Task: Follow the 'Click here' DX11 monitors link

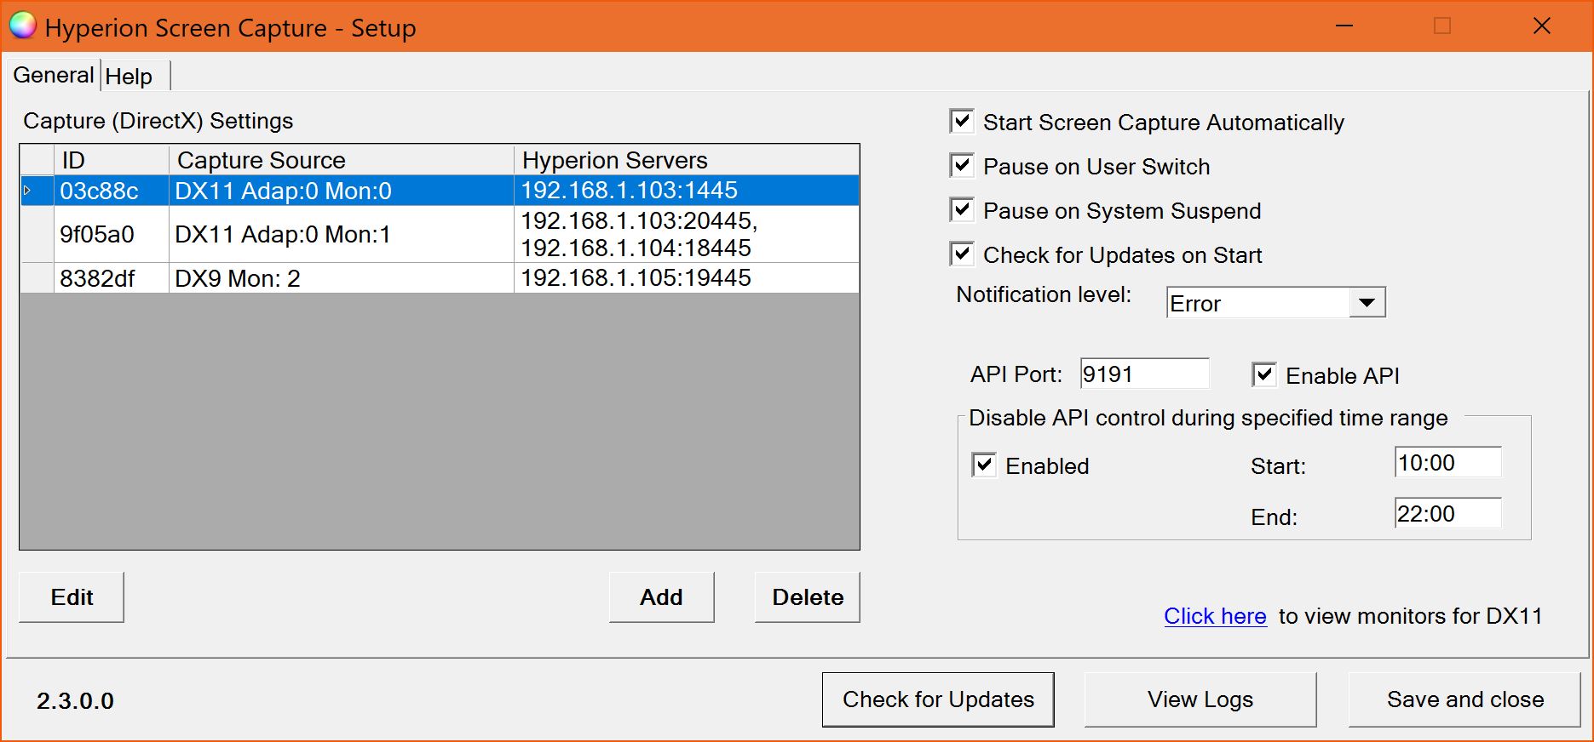Action: (x=1215, y=616)
